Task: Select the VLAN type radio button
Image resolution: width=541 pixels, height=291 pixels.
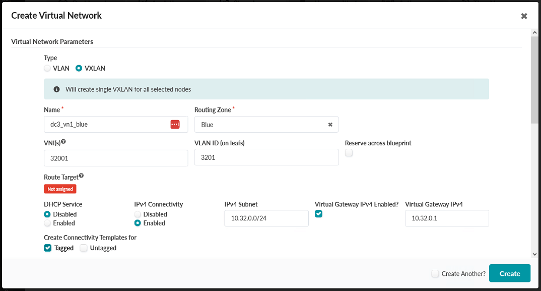Action: (x=47, y=68)
